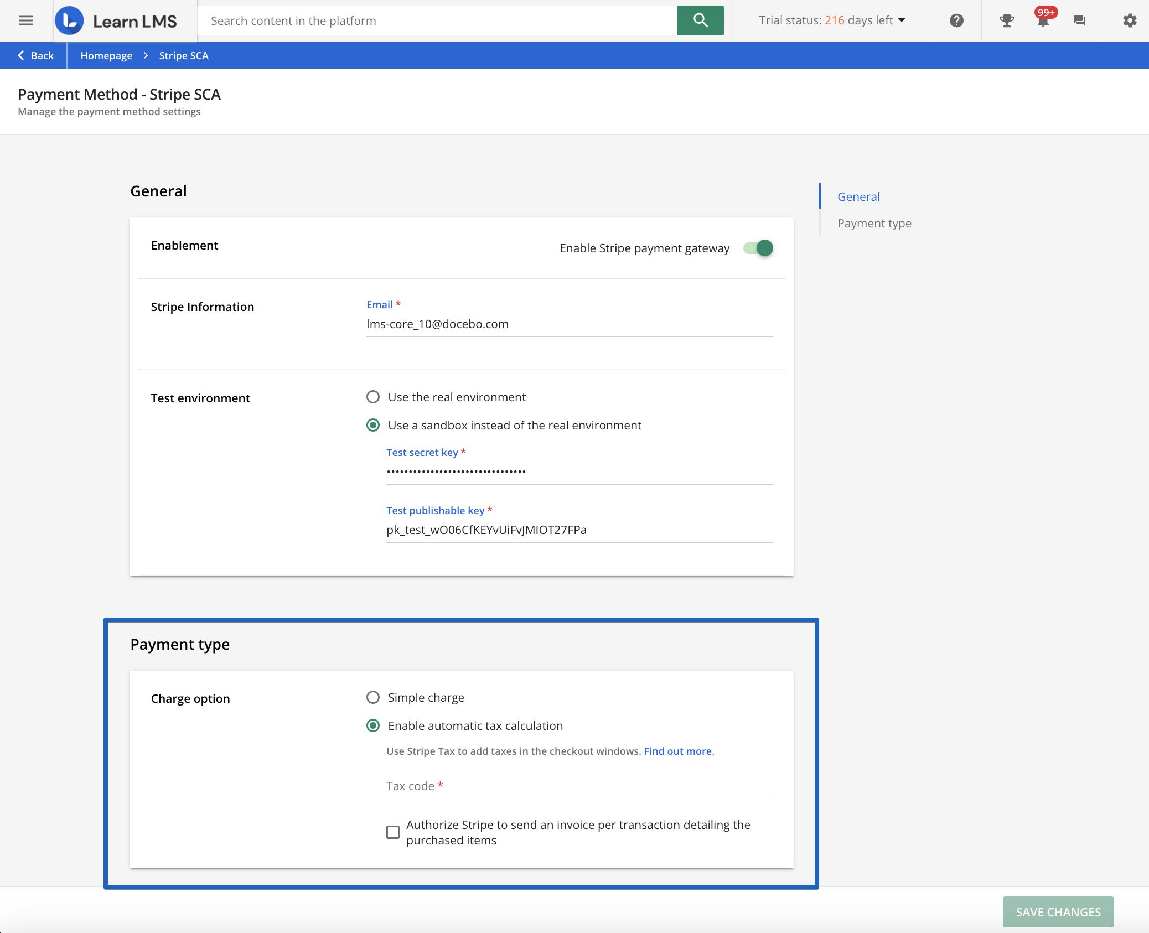Open the Homepage breadcrumb link

pos(106,55)
